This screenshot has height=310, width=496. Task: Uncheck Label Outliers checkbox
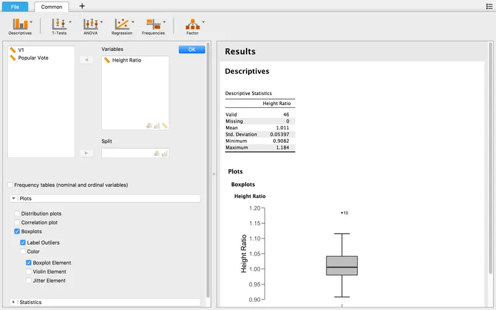point(23,242)
